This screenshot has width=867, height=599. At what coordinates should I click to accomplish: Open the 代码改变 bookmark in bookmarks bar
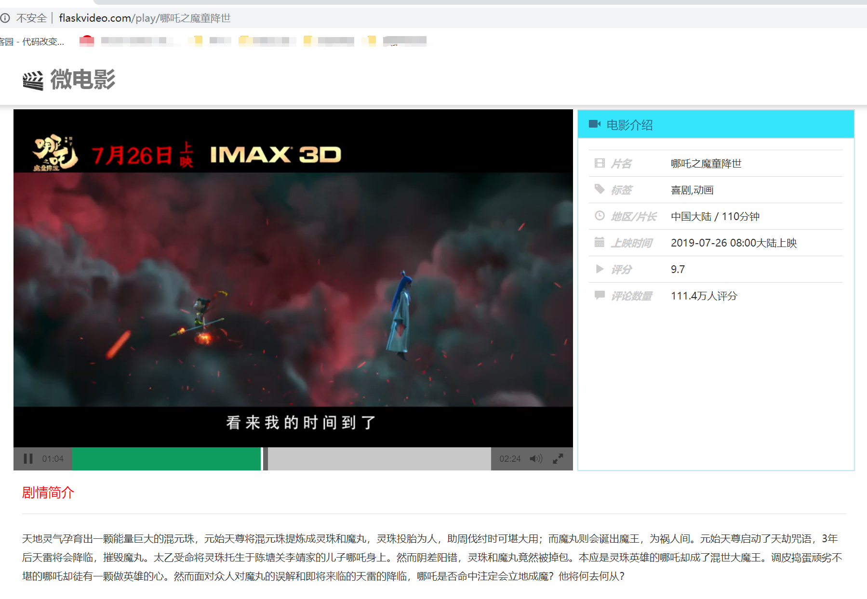click(x=32, y=42)
